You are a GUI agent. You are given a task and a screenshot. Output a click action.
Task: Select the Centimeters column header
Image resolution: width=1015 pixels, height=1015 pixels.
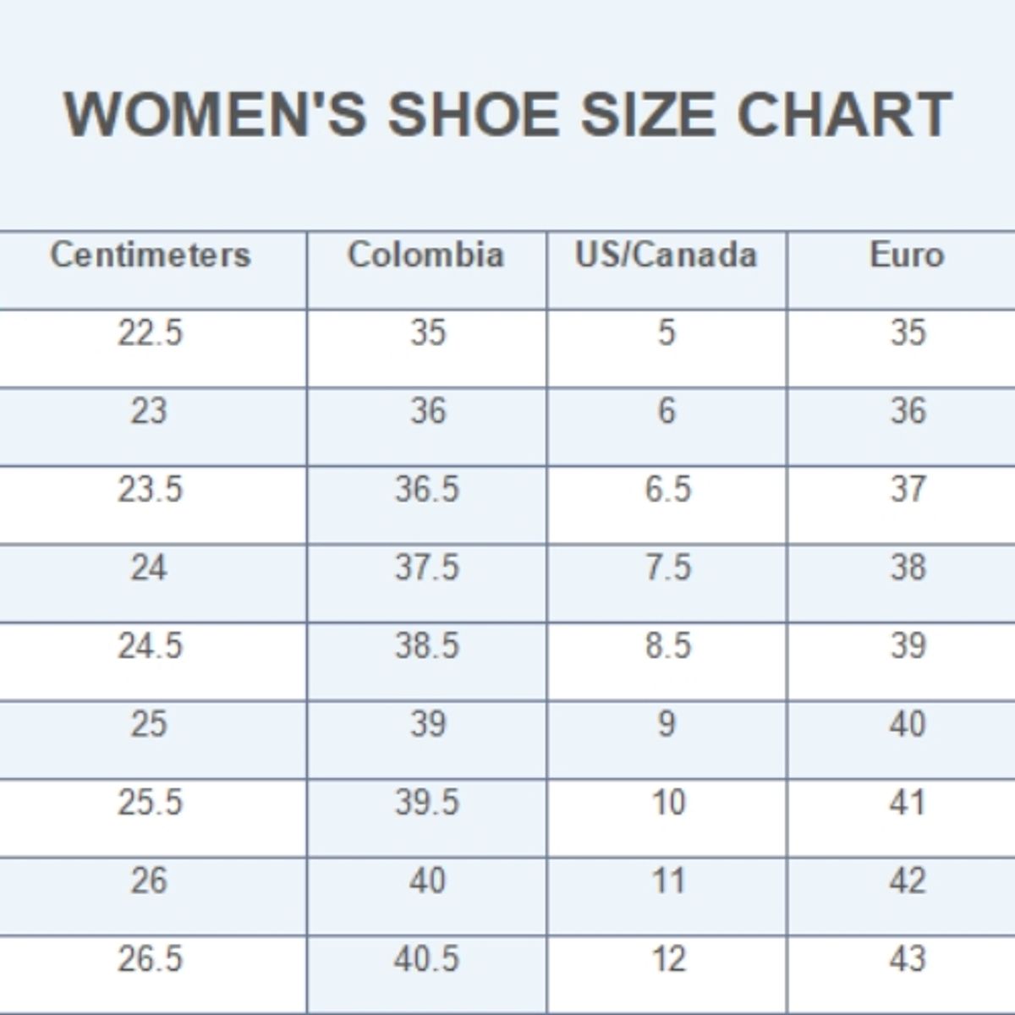pyautogui.click(x=151, y=255)
